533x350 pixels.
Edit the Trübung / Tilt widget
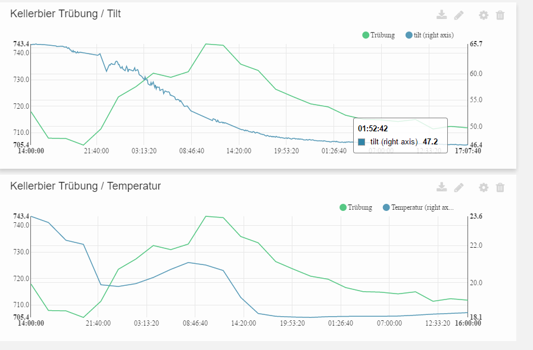pos(459,15)
